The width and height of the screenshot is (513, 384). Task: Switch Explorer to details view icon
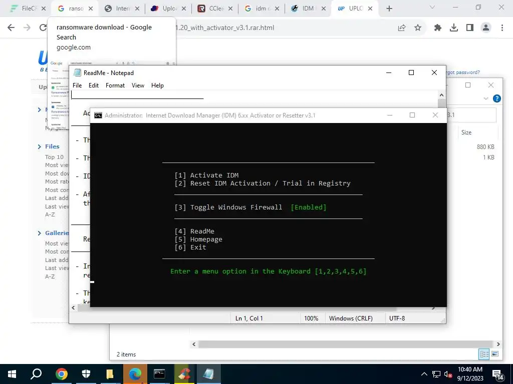pos(484,354)
